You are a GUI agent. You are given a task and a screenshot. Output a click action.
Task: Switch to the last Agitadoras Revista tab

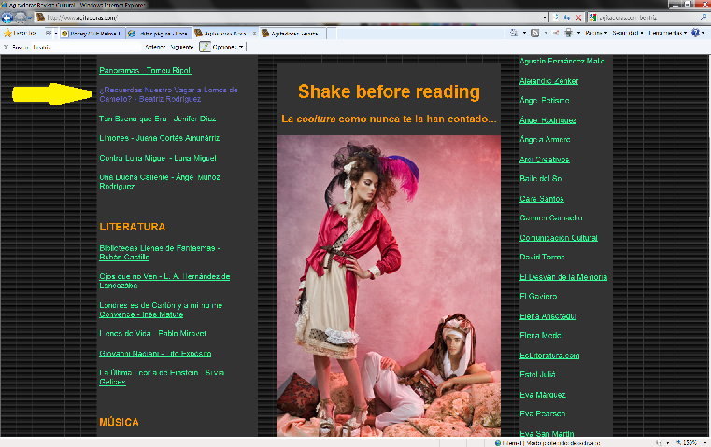pyautogui.click(x=292, y=33)
